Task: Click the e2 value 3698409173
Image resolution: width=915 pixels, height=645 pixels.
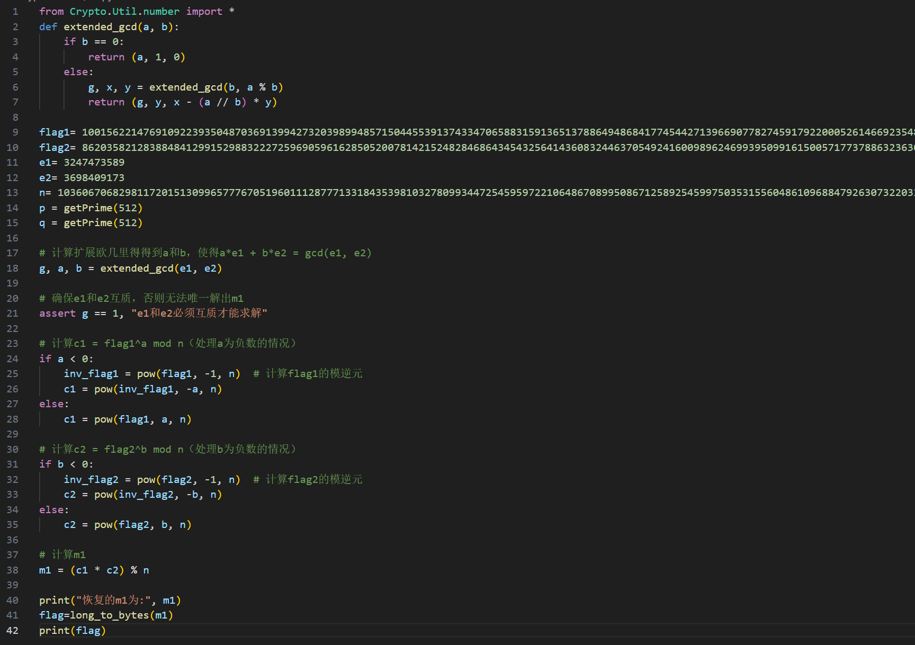Action: [x=94, y=178]
